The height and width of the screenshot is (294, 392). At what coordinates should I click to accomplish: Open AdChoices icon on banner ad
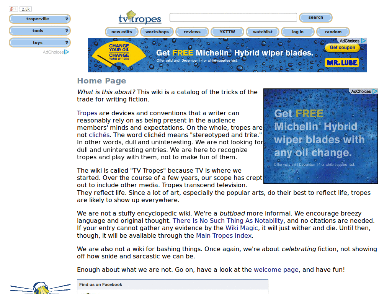tap(364, 41)
